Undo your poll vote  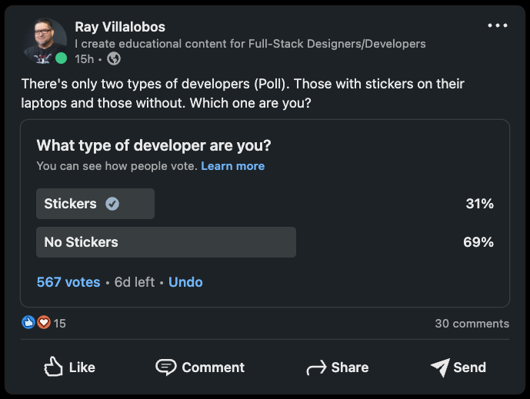(185, 282)
